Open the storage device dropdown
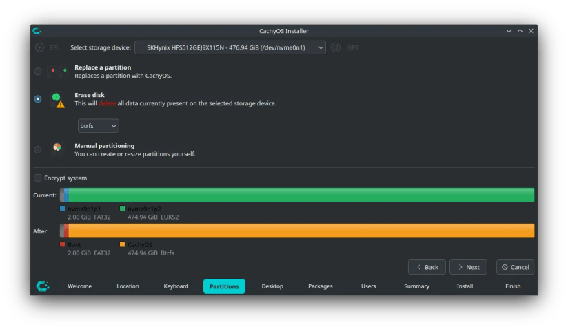Screen dimensions: 568x331 (x=230, y=47)
